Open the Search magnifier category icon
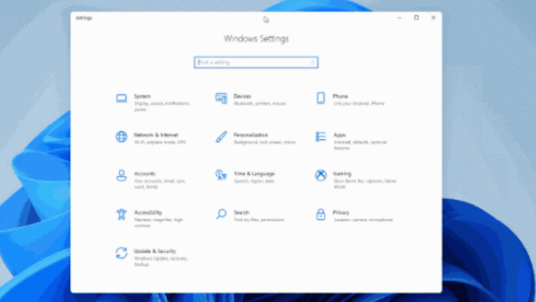The width and height of the screenshot is (536, 302). pyautogui.click(x=221, y=214)
